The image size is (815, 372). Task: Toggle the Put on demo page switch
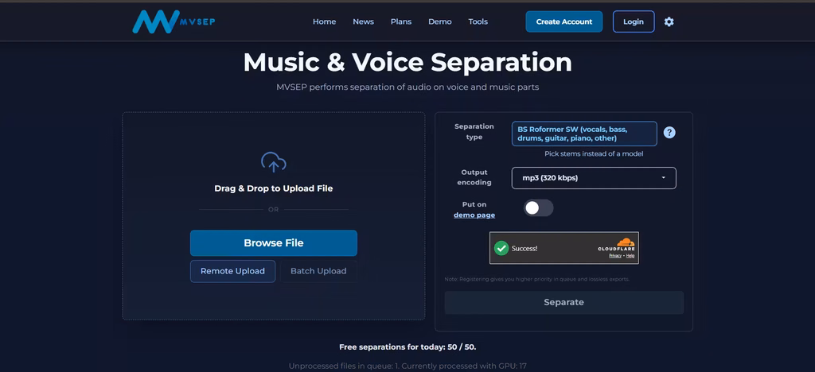click(539, 208)
